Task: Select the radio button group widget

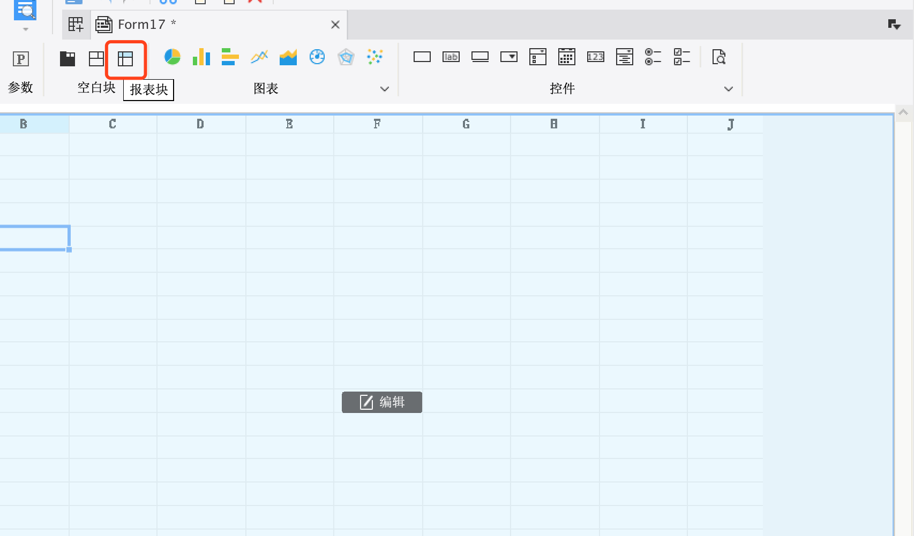Action: [x=653, y=57]
